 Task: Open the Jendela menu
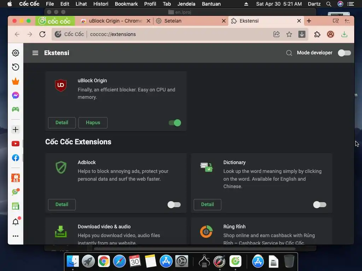pyautogui.click(x=186, y=4)
